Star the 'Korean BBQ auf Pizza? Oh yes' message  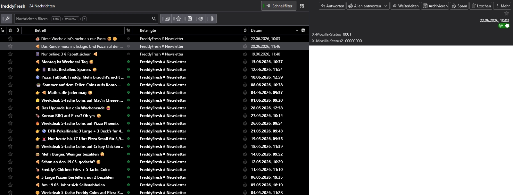pyautogui.click(x=10, y=115)
